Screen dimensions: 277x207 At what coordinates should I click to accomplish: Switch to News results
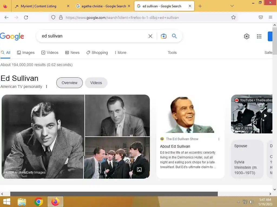coord(72,53)
